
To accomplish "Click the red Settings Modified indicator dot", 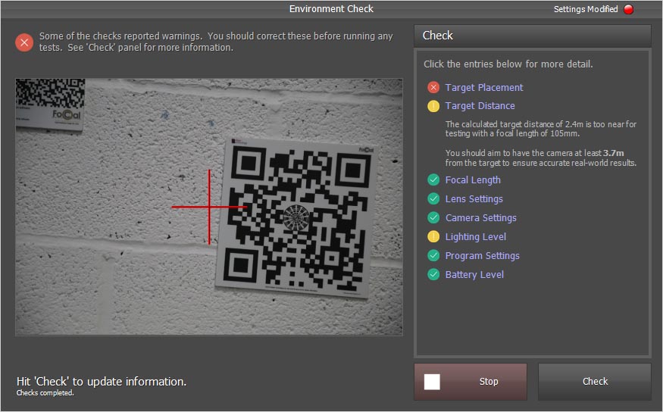I will coord(629,9).
